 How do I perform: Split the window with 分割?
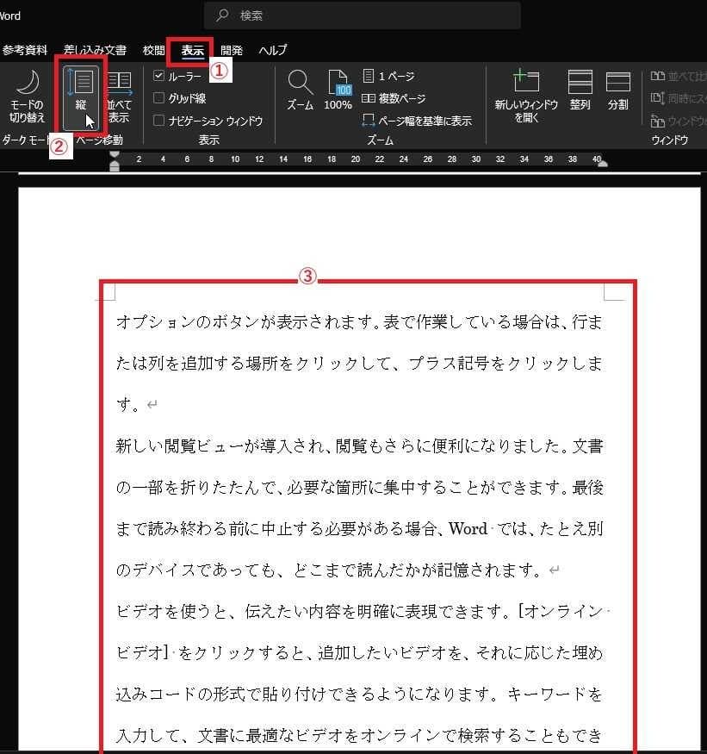point(617,92)
